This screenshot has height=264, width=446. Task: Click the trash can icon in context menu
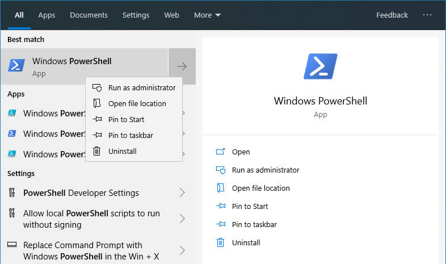click(97, 151)
